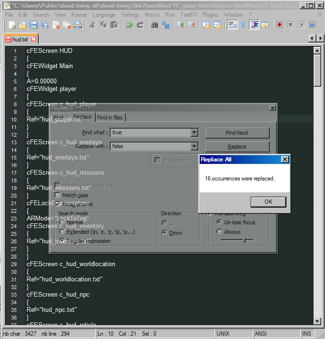Select On lose focus transparency option
325x339 pixels.
click(x=219, y=222)
